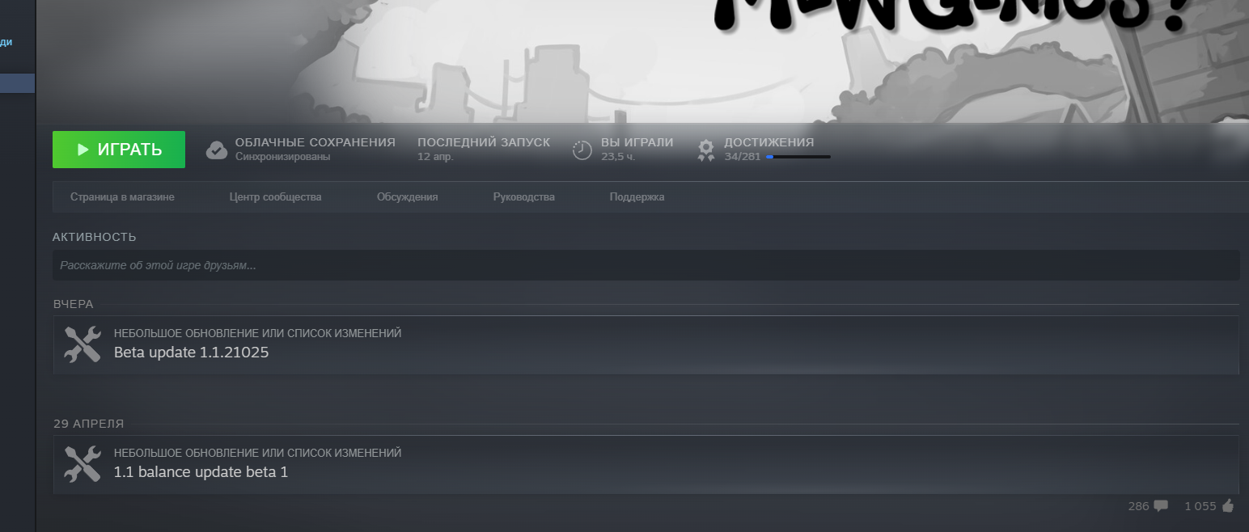The height and width of the screenshot is (532, 1249).
Task: Click the cloud saves sync icon
Action: pyautogui.click(x=217, y=150)
